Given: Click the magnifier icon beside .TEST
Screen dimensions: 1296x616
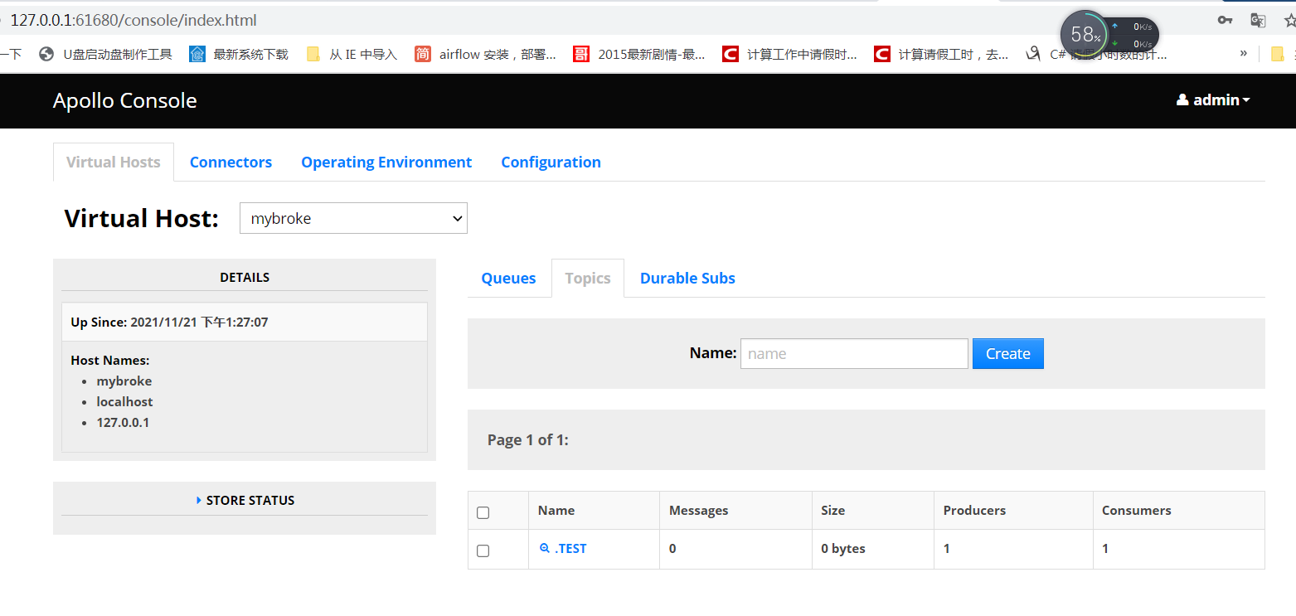Looking at the screenshot, I should coord(545,549).
